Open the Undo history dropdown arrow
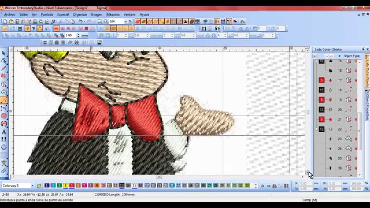370x208 pixels. point(85,21)
